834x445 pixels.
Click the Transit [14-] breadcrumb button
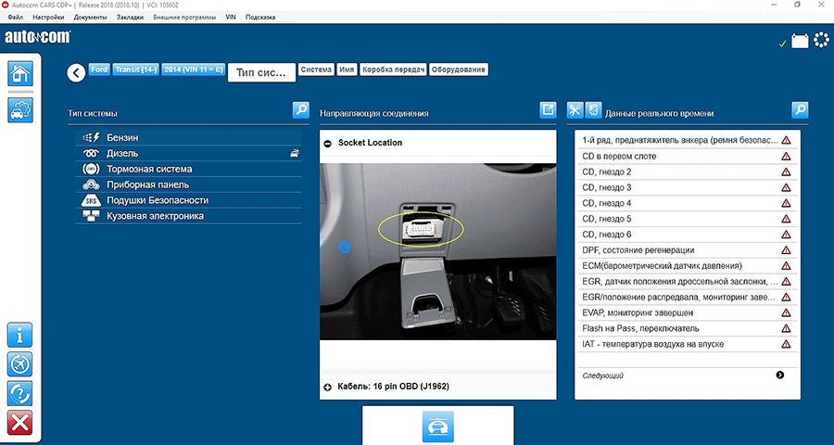pyautogui.click(x=135, y=70)
